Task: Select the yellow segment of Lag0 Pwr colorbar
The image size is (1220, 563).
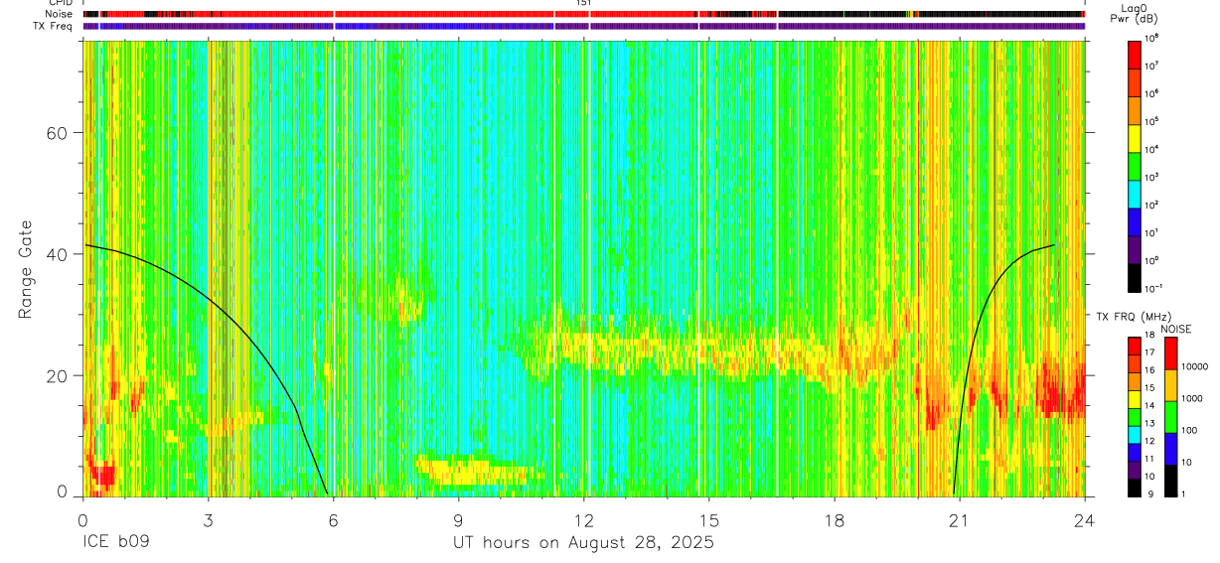Action: (x=1134, y=137)
